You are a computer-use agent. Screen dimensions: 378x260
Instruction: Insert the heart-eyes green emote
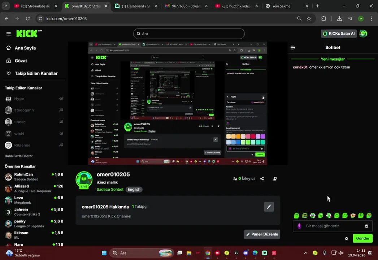pos(369,215)
